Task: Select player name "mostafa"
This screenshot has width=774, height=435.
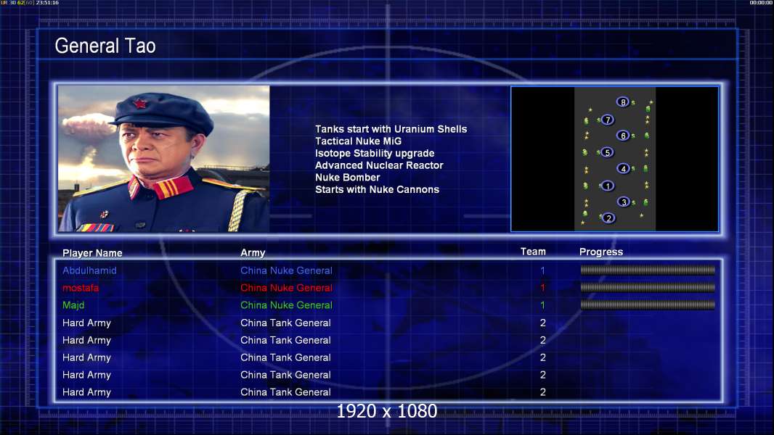Action: click(81, 288)
